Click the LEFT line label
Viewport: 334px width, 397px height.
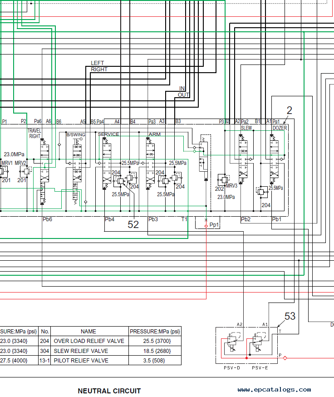[98, 63]
